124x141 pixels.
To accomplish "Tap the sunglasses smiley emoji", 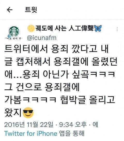I will click(x=28, y=112).
